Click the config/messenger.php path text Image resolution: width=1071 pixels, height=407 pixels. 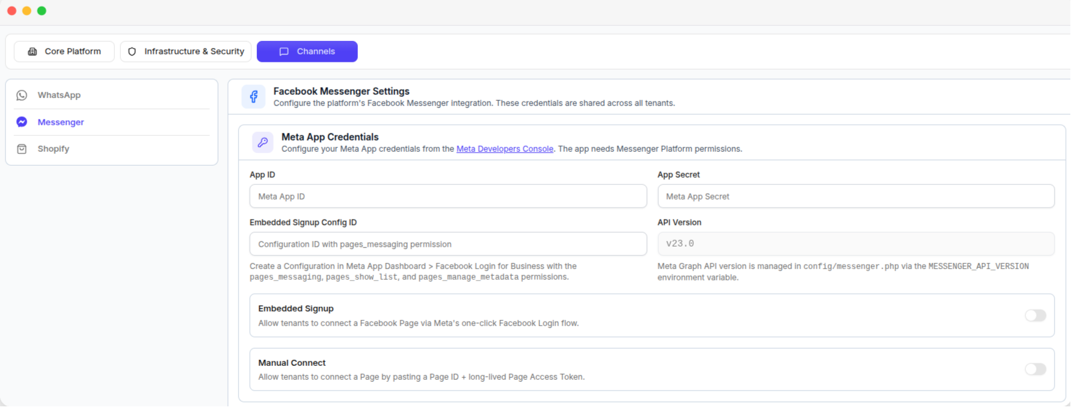851,266
